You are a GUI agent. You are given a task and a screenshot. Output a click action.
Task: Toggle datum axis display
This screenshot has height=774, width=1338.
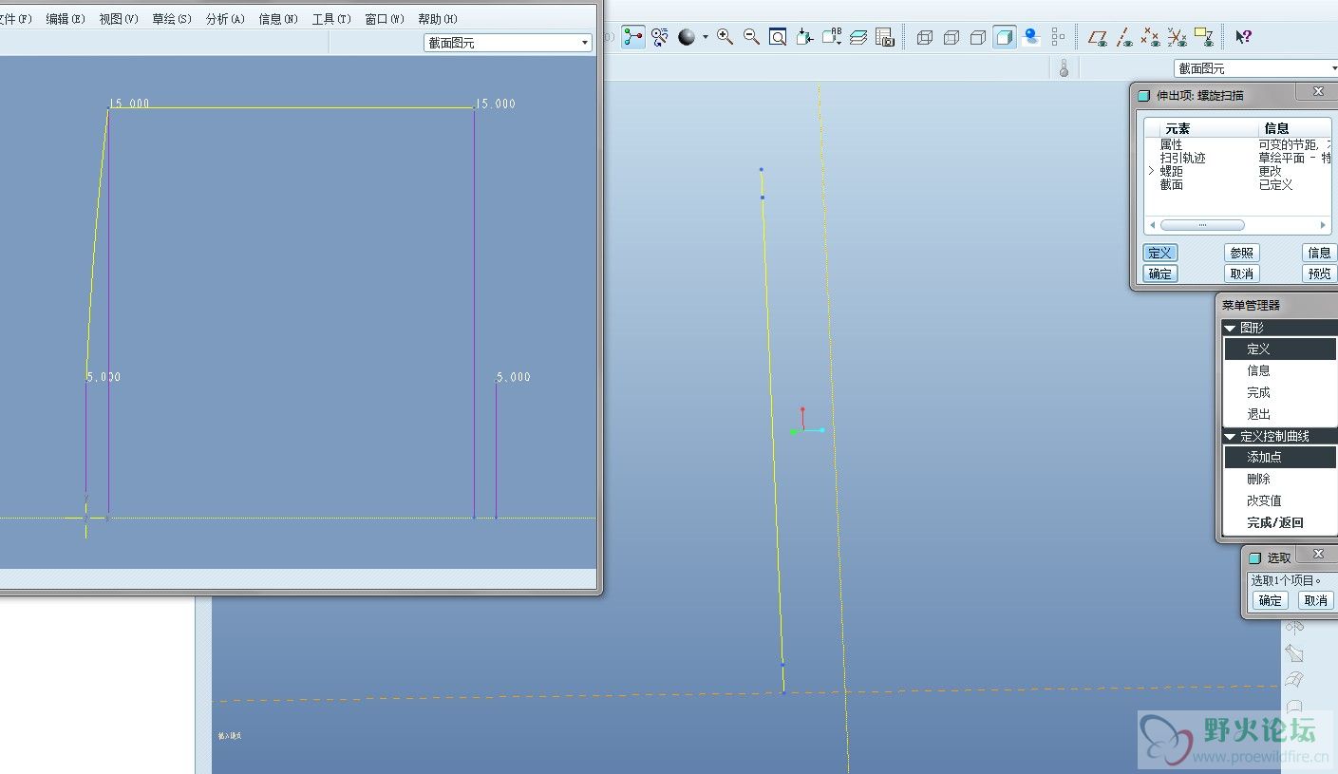click(1124, 37)
